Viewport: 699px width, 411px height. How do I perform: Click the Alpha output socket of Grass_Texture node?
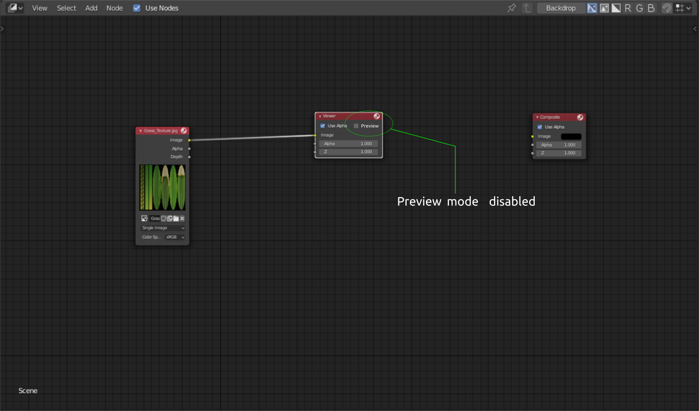tap(189, 149)
